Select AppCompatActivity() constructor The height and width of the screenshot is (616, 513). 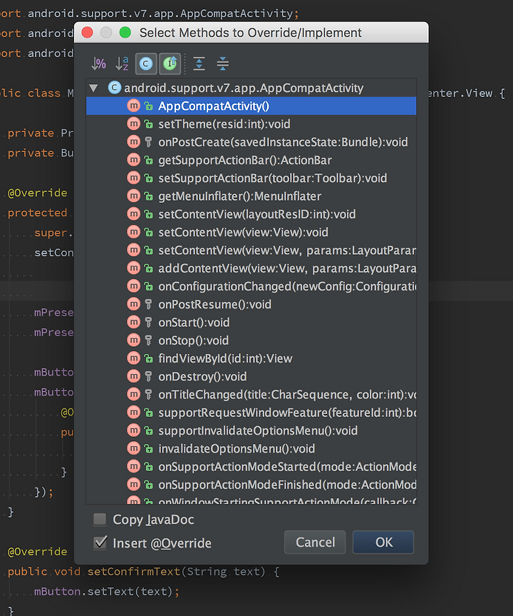(x=251, y=106)
